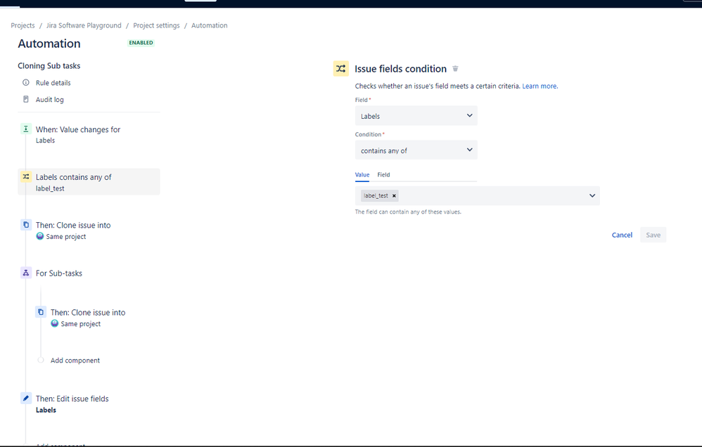Click the Cloning Sub tasks rule name
The width and height of the screenshot is (702, 447).
click(49, 66)
